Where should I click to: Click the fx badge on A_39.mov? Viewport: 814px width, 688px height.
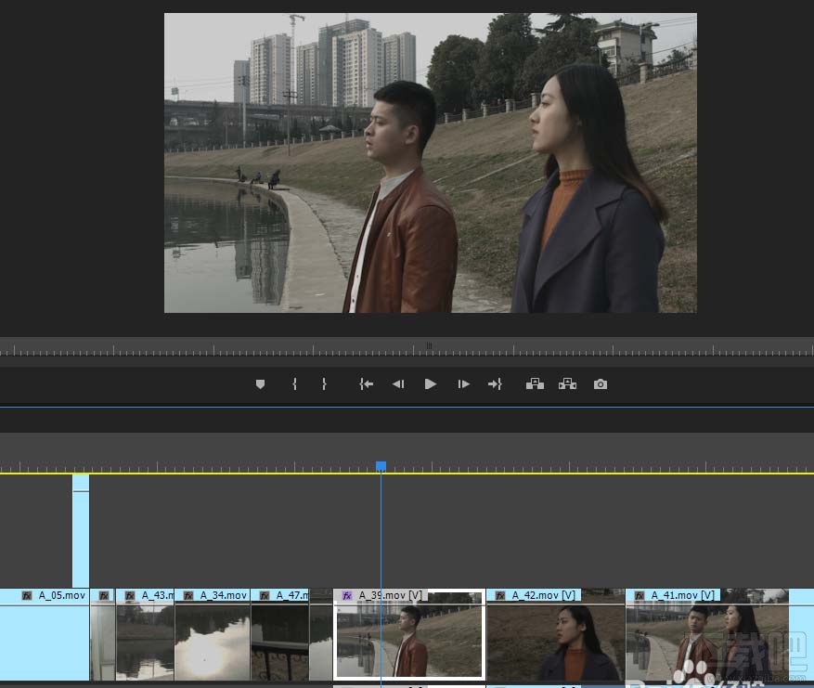pyautogui.click(x=347, y=595)
